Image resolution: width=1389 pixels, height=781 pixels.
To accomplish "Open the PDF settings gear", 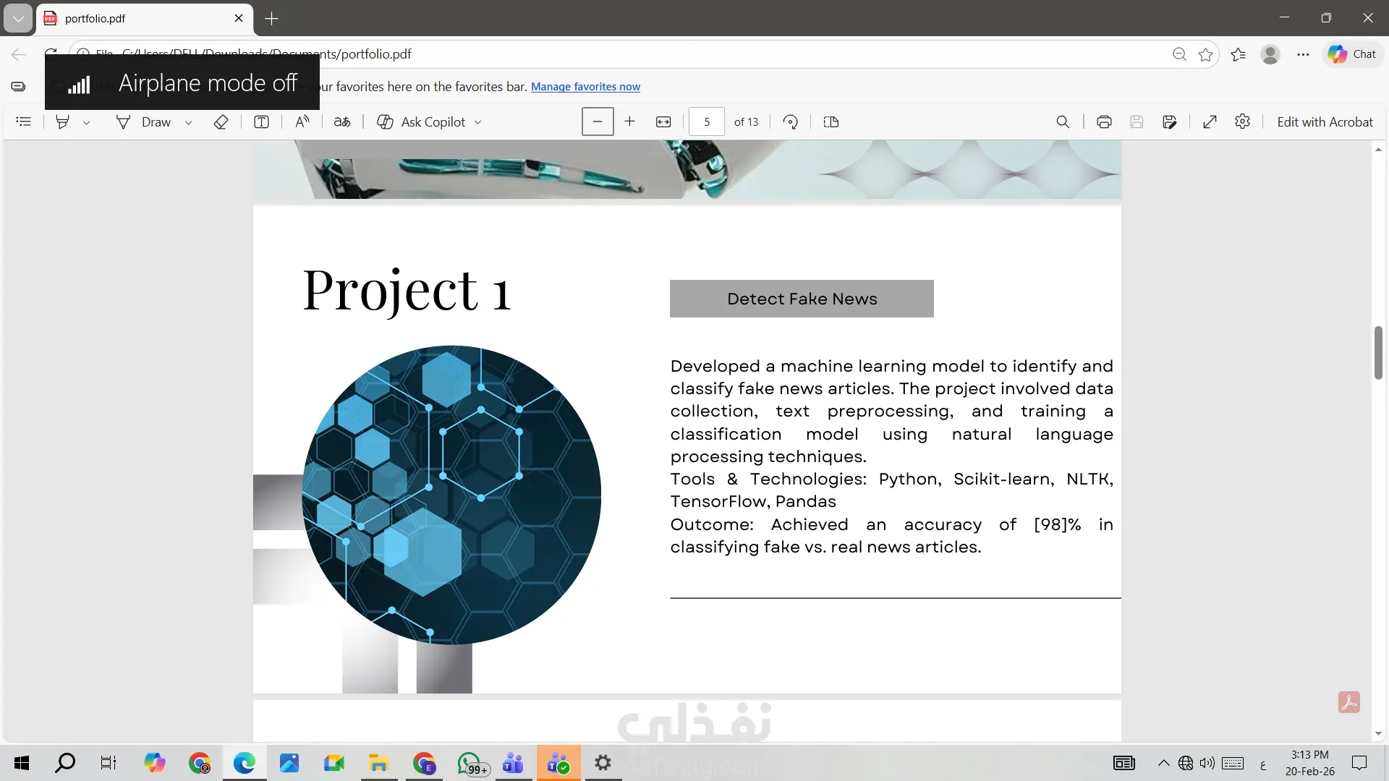I will 1243,121.
